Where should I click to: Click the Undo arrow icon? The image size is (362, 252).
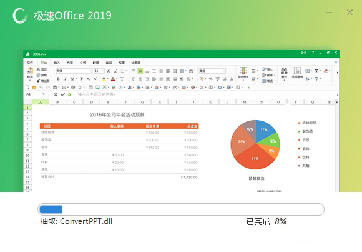[41, 88]
